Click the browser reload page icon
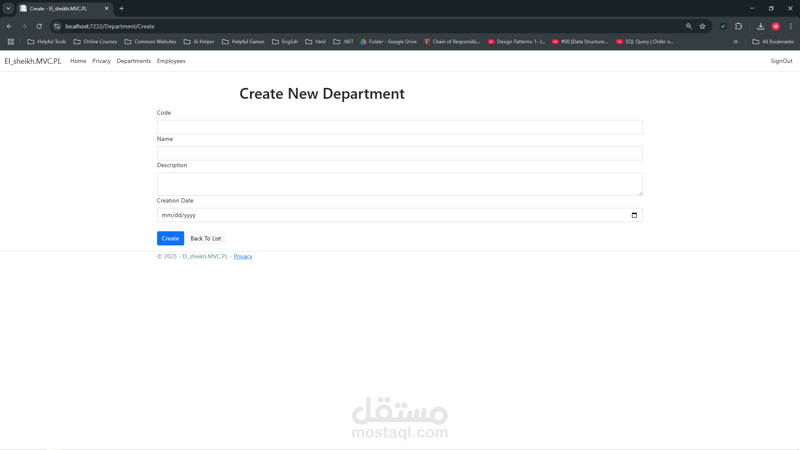Image resolution: width=800 pixels, height=450 pixels. 39,26
